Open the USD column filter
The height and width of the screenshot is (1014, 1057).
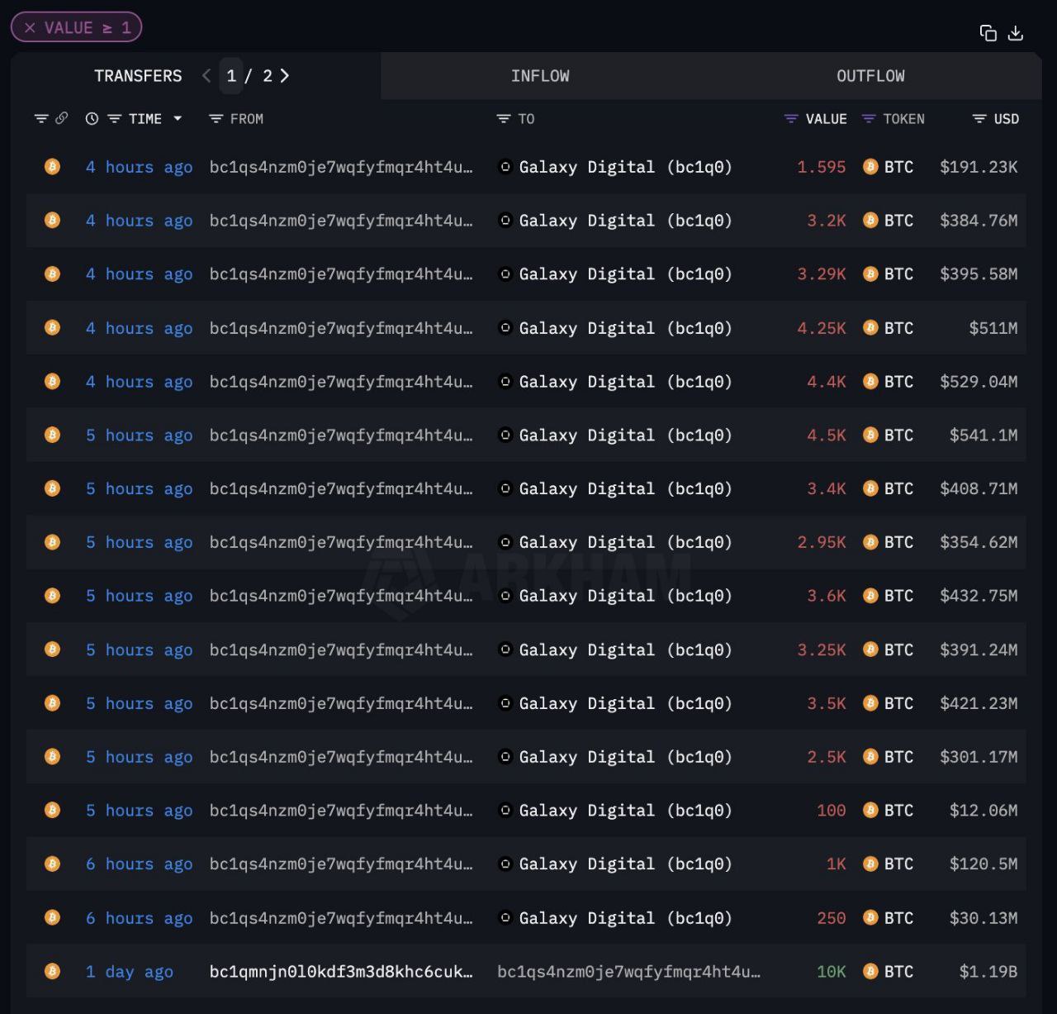point(979,119)
